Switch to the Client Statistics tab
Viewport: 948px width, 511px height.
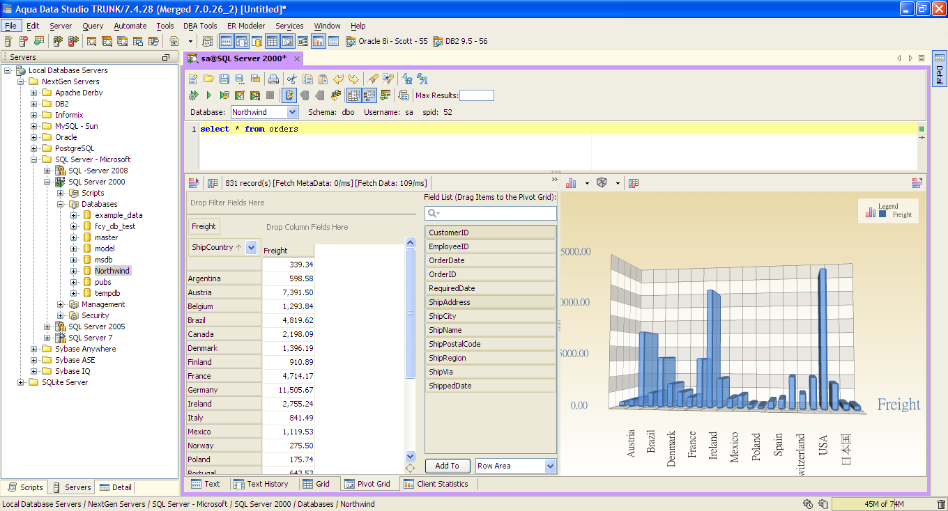pyautogui.click(x=436, y=484)
